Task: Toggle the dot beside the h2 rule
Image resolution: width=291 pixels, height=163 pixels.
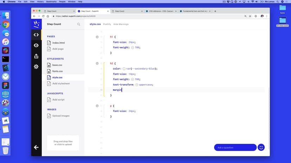Action: point(97,63)
